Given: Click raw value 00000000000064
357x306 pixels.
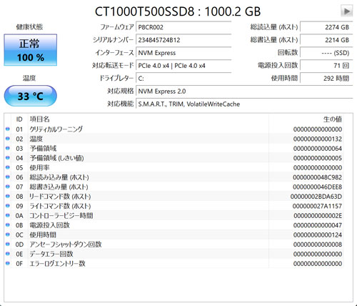Looking at the screenshot, I should point(318,149).
